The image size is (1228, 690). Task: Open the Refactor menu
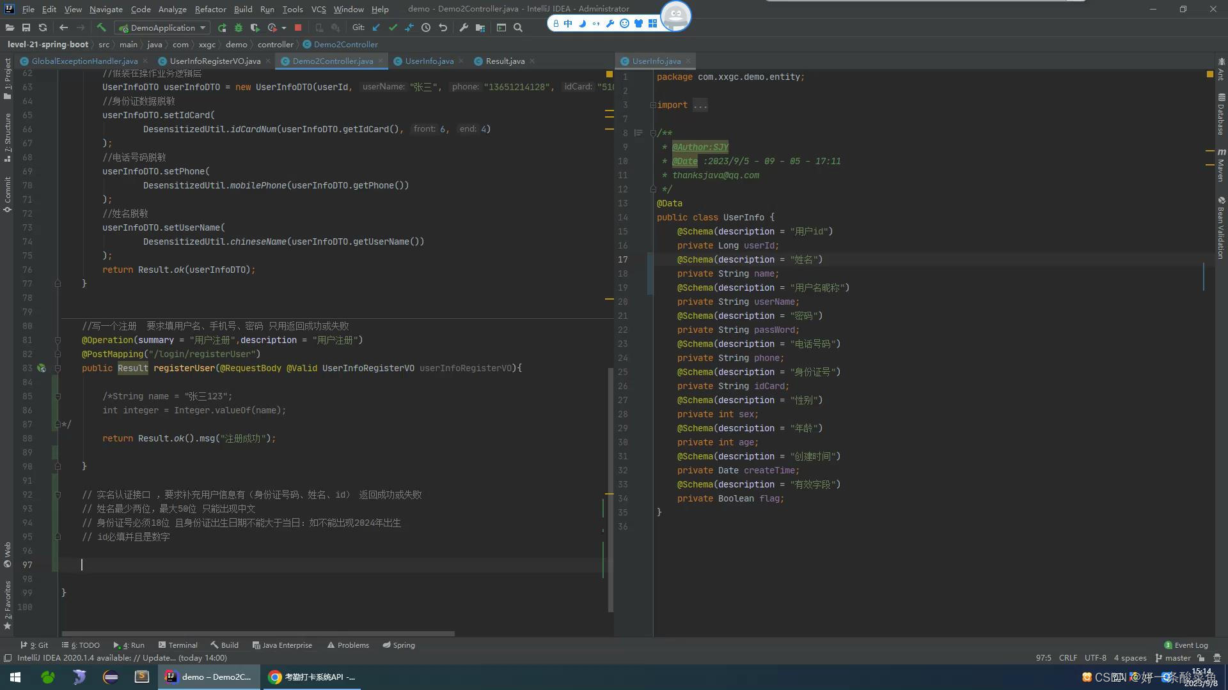click(x=210, y=9)
